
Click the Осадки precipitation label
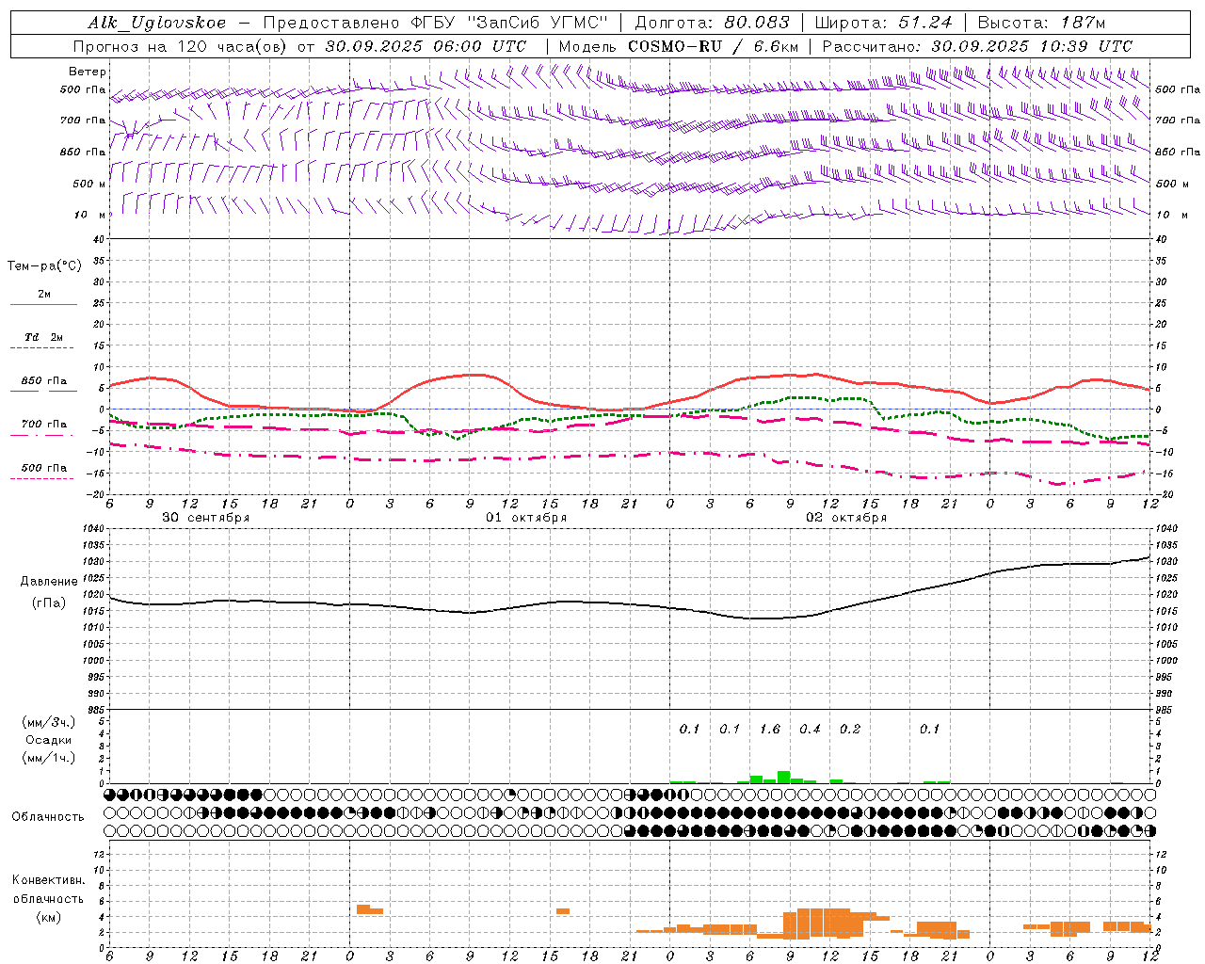(x=48, y=740)
